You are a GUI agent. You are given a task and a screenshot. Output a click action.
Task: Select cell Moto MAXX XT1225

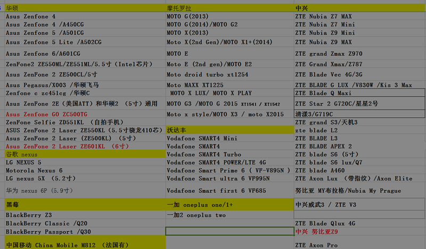click(x=230, y=85)
